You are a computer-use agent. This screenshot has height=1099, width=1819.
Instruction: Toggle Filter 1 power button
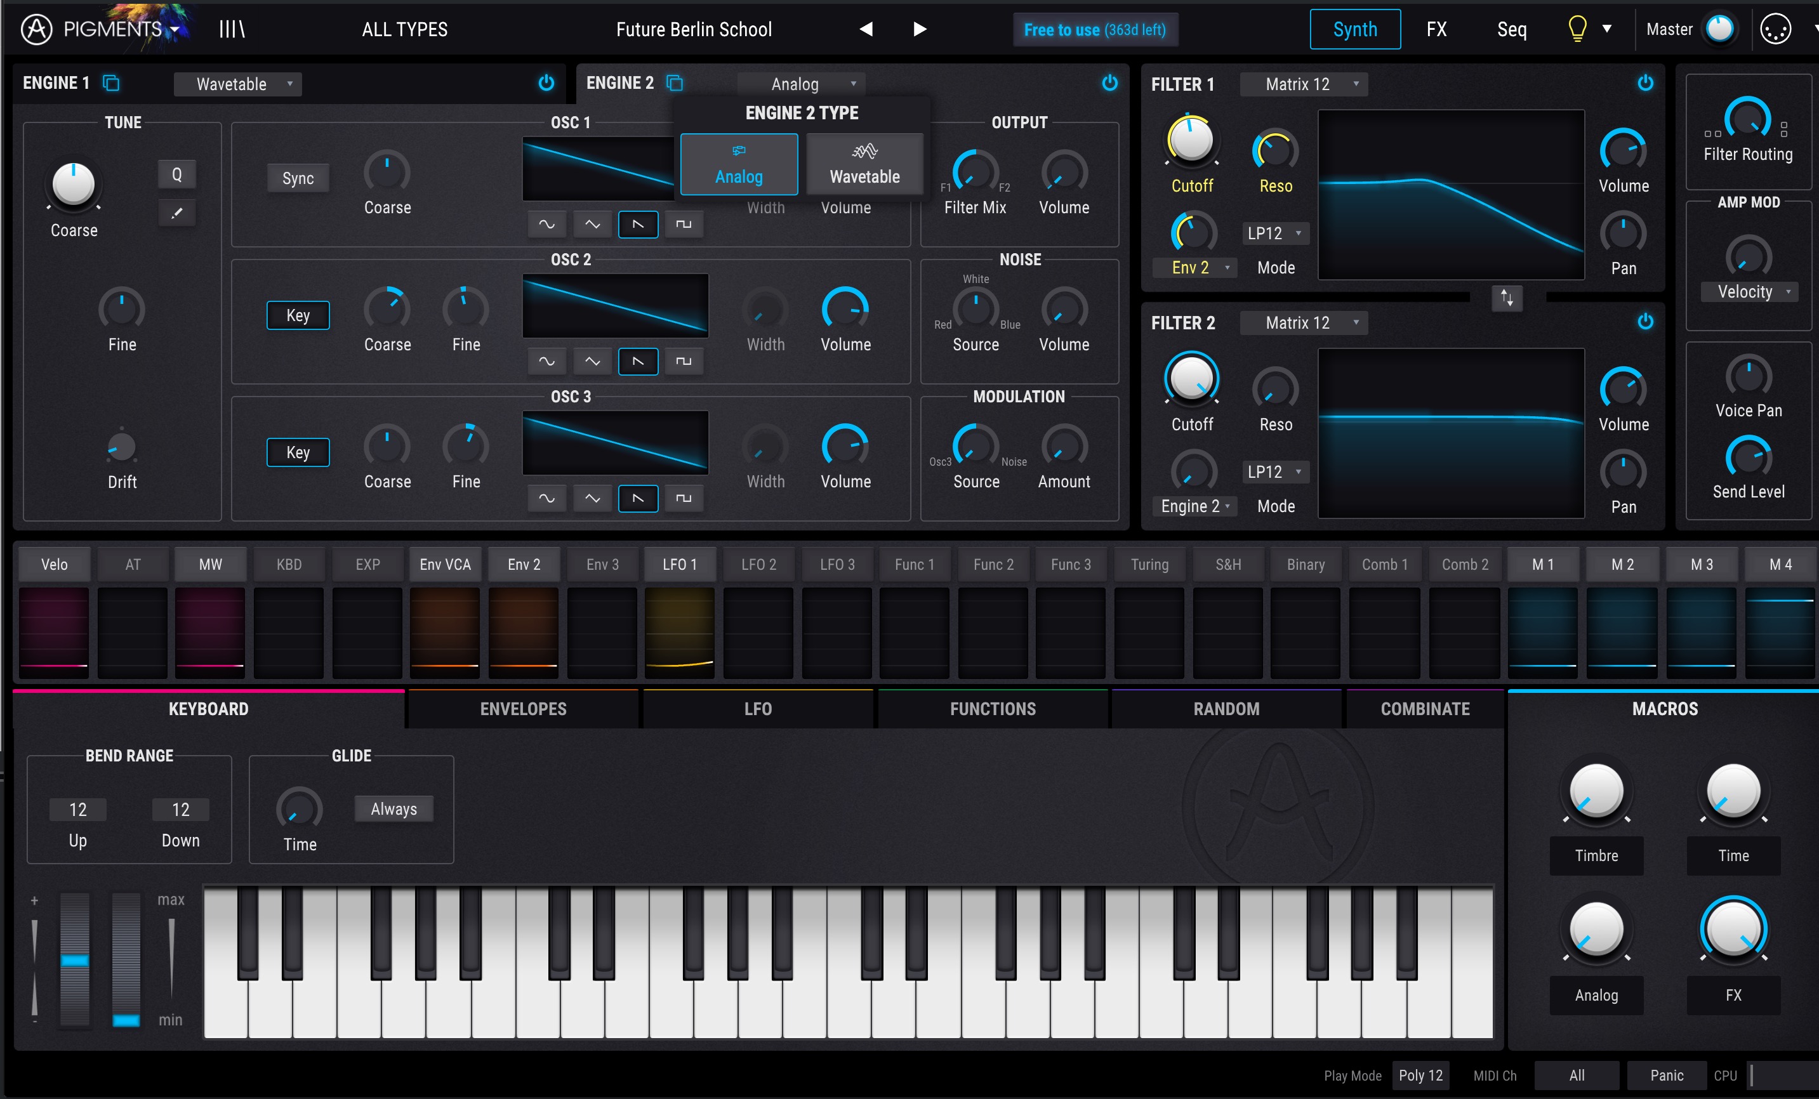click(1646, 82)
